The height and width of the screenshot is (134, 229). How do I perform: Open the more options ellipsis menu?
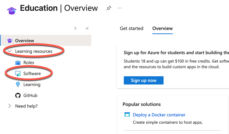120,8
